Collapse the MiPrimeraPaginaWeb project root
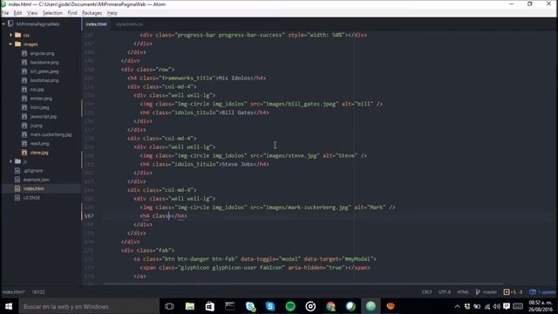Viewport: 558px width, 314px height. coord(3,24)
